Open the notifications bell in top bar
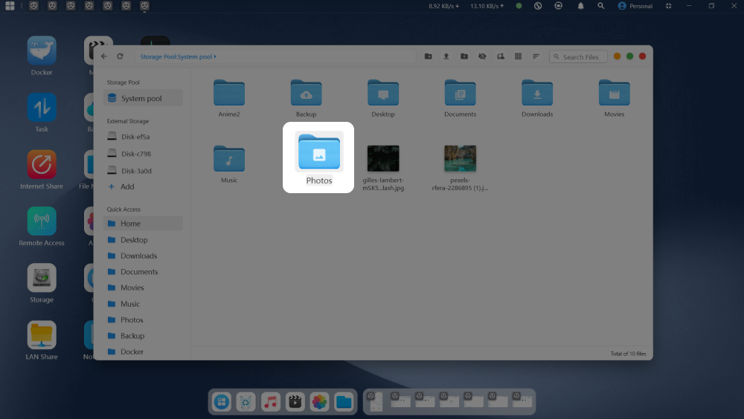 coord(580,6)
